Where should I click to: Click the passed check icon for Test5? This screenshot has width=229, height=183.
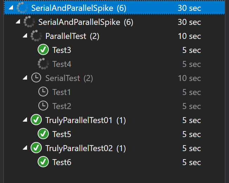pos(43,134)
